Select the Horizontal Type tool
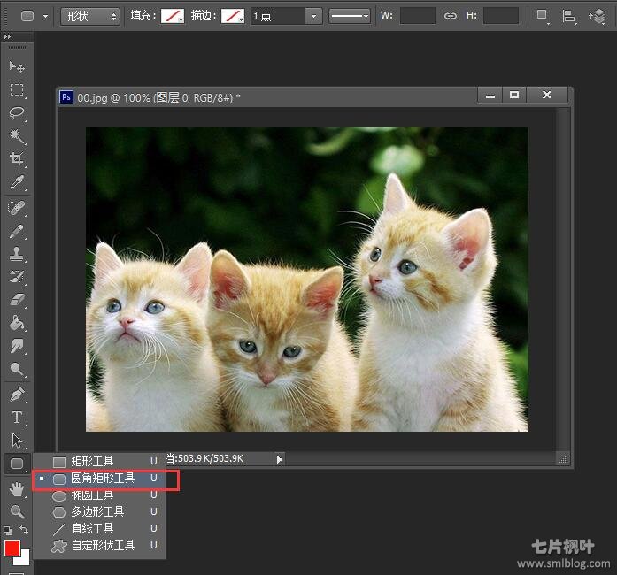 point(16,417)
